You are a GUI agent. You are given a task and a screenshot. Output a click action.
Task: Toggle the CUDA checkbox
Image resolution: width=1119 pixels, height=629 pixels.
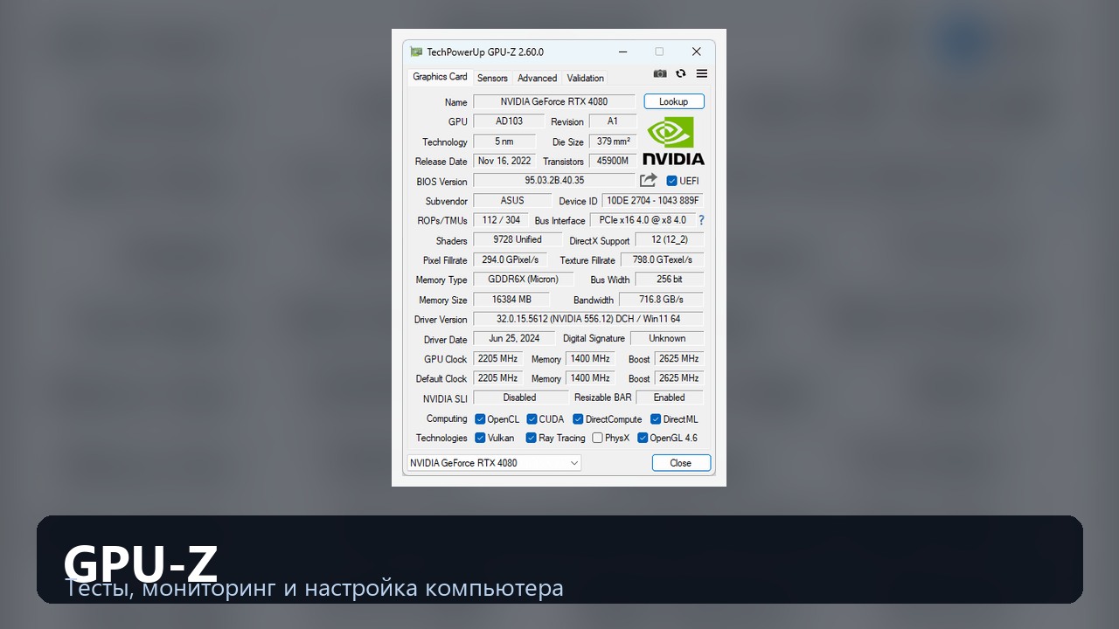pyautogui.click(x=532, y=419)
